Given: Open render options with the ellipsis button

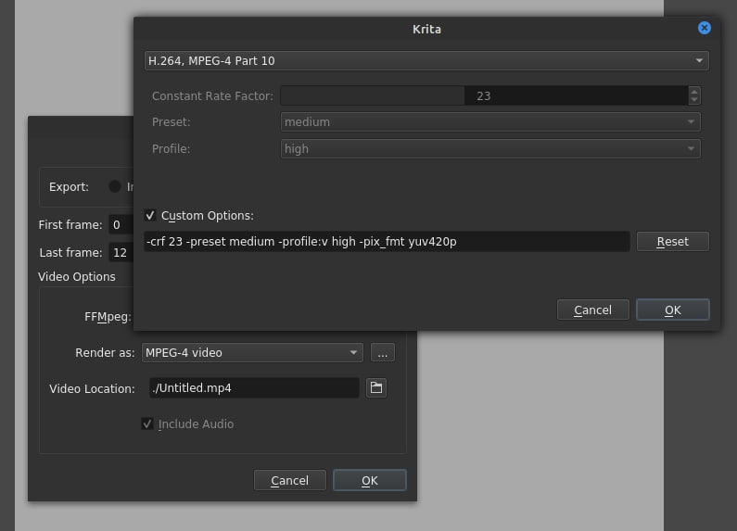Looking at the screenshot, I should click(383, 352).
